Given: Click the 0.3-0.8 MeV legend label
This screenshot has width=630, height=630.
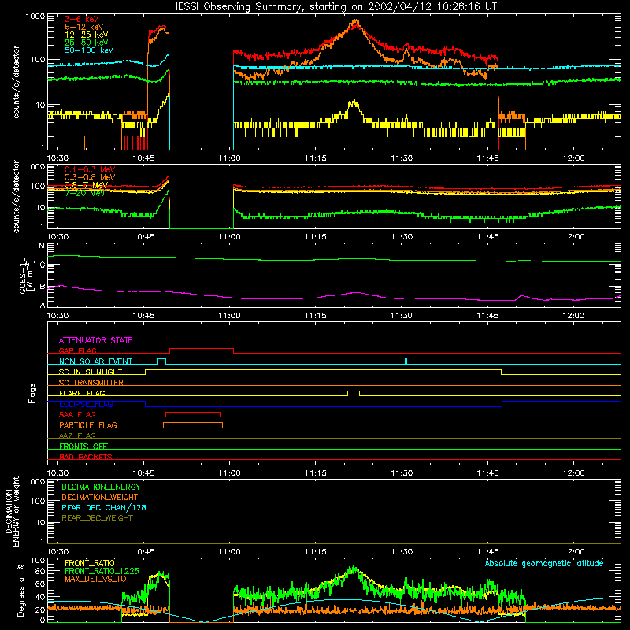Looking at the screenshot, I should pos(89,177).
